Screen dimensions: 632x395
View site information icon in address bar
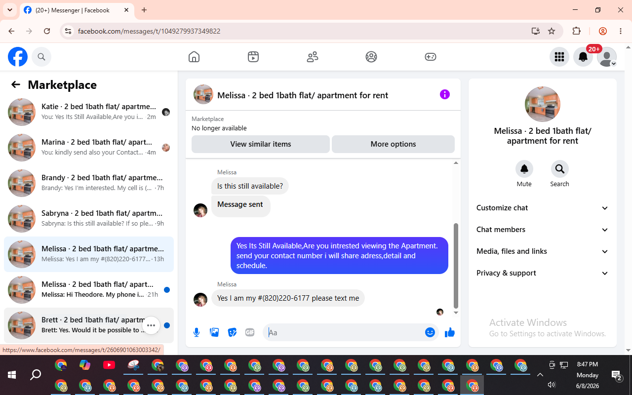pos(68,31)
